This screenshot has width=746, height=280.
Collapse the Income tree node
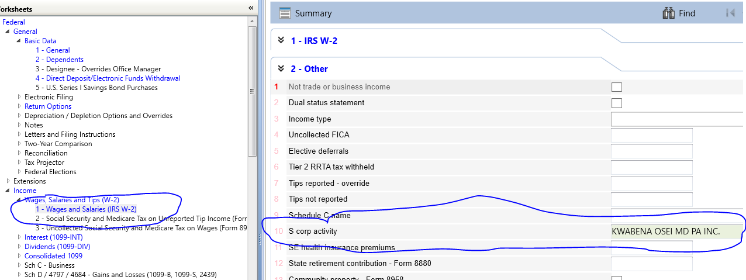coord(8,191)
